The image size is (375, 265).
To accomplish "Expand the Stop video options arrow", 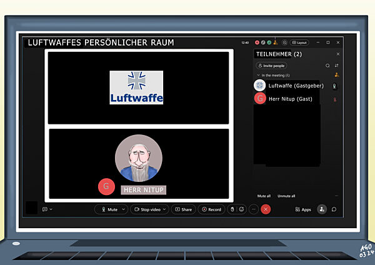I will click(x=165, y=209).
